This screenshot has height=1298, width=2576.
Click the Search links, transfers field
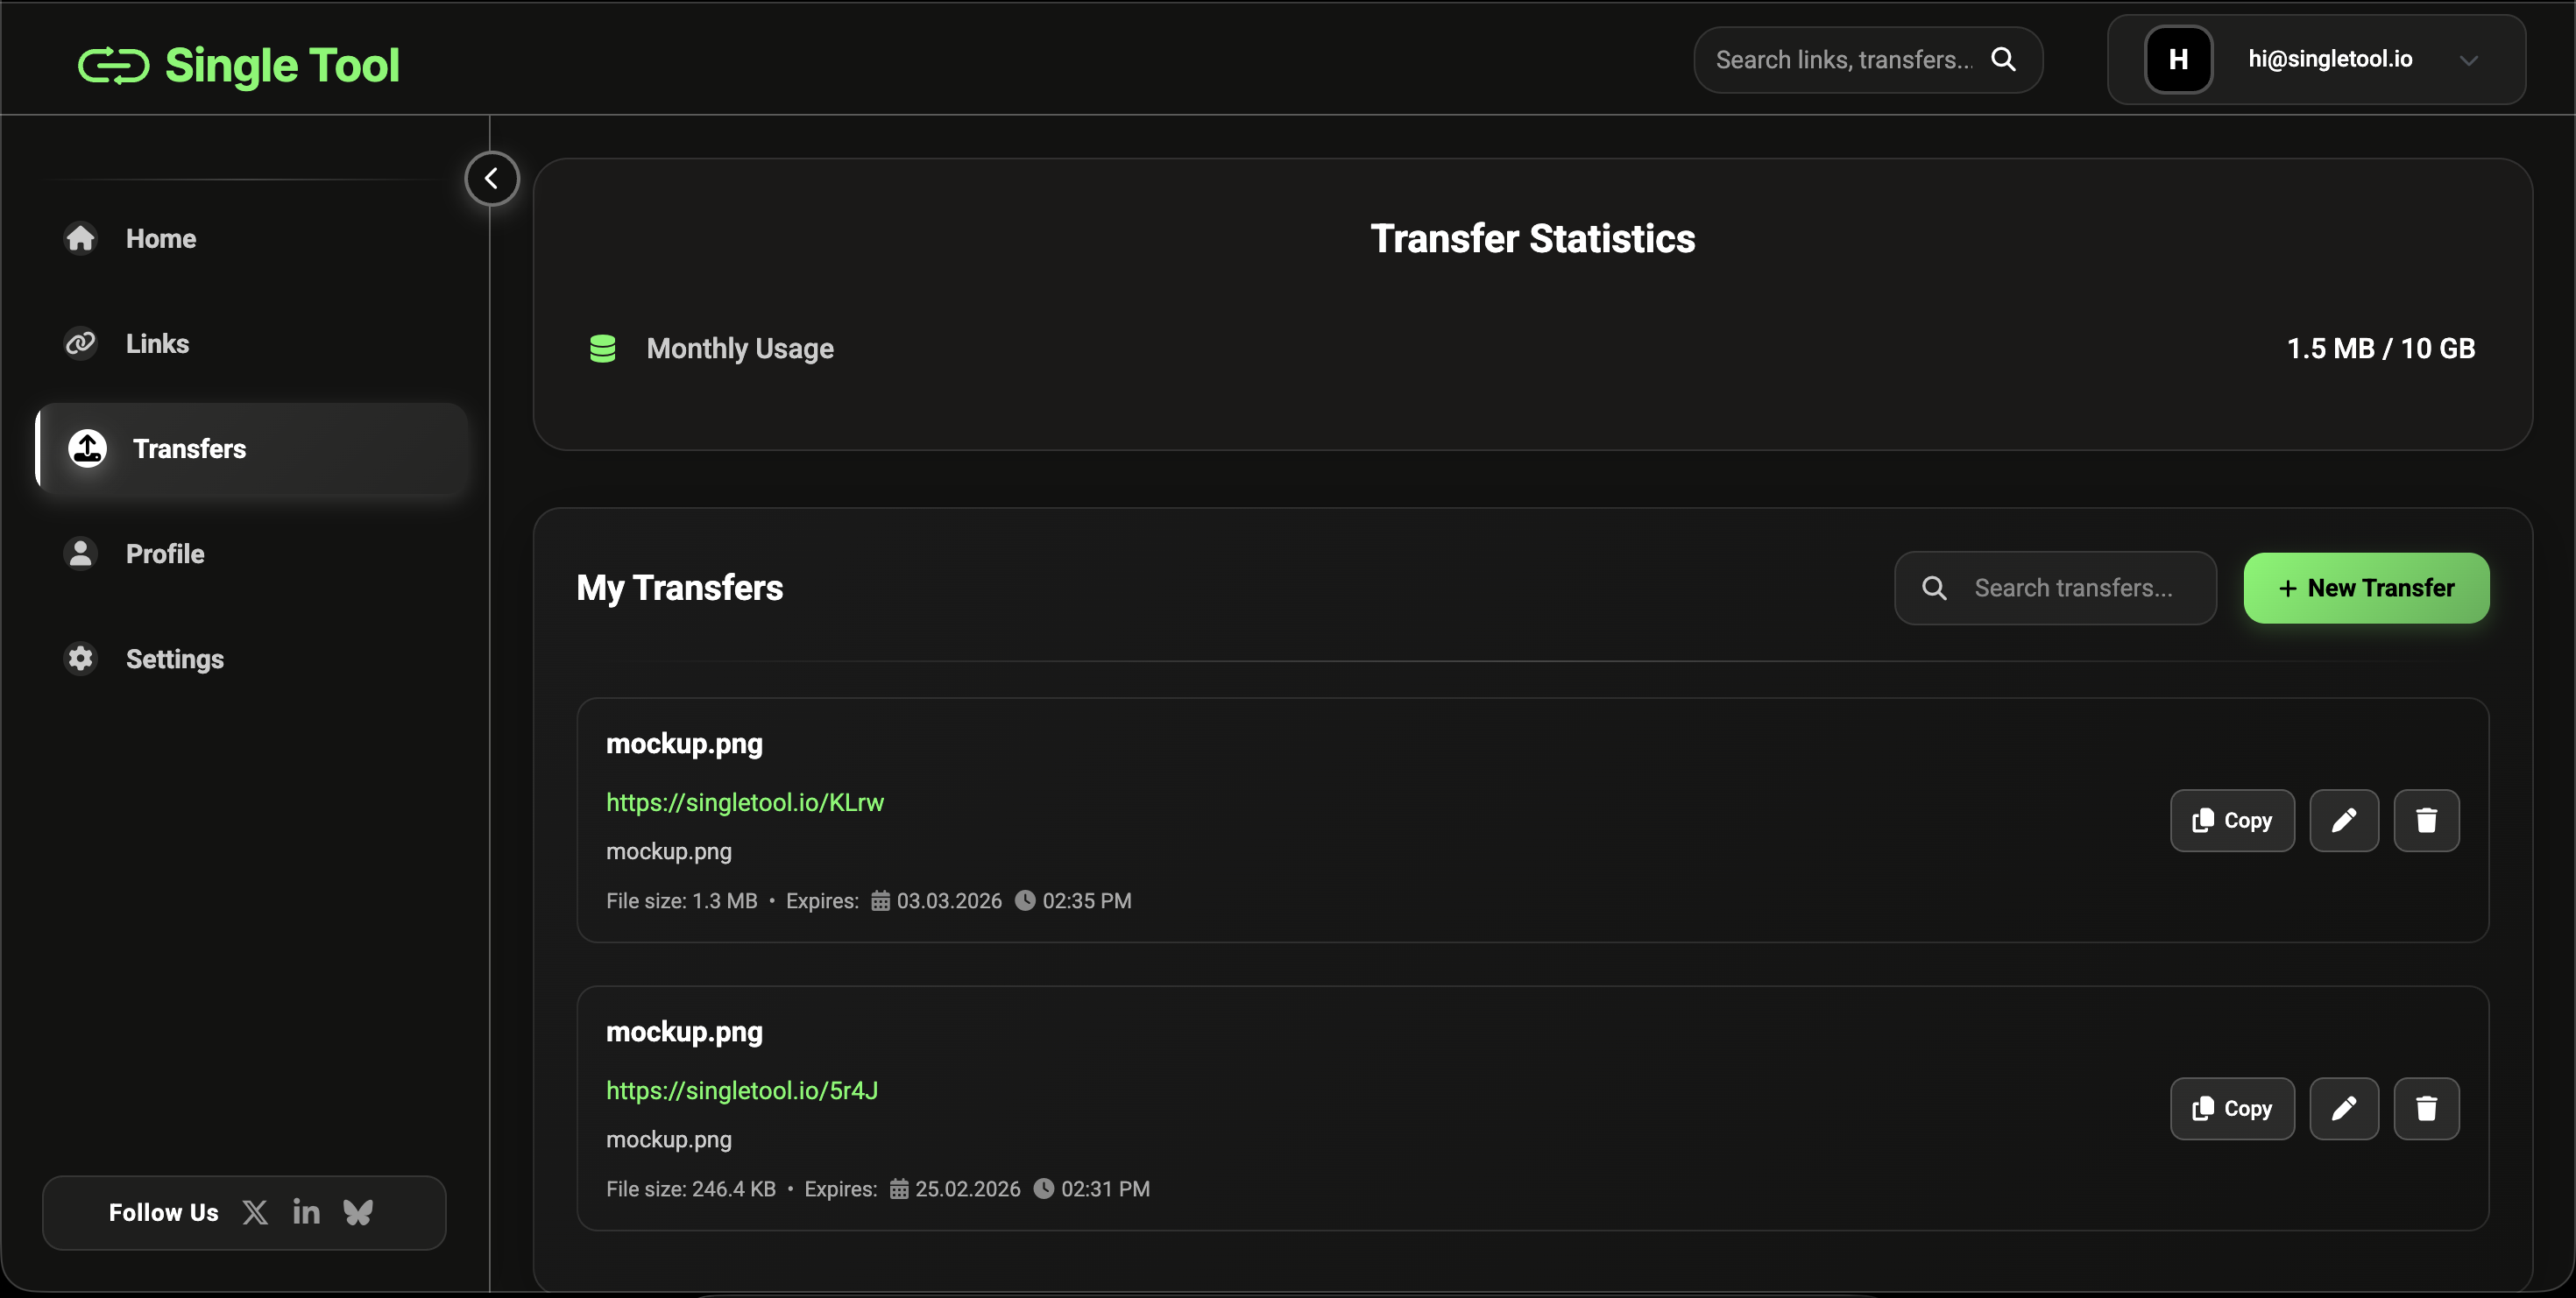(x=1843, y=60)
